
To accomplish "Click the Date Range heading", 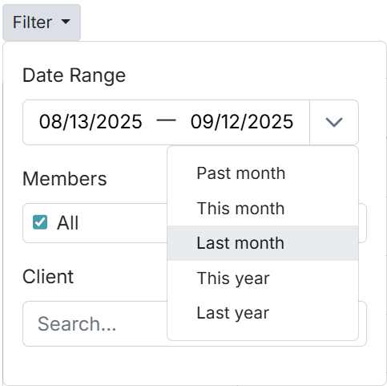I will coord(74,75).
